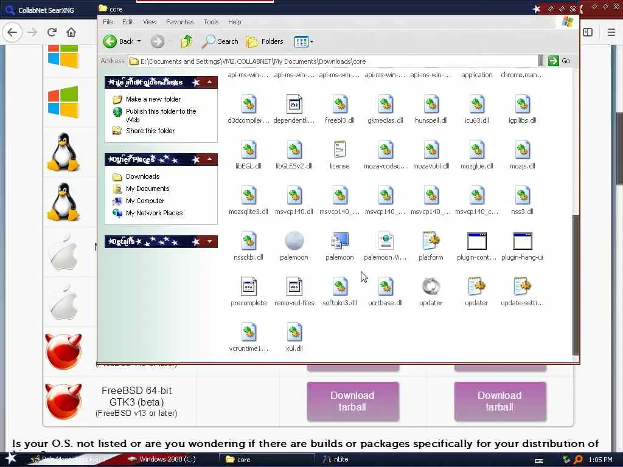Viewport: 623px width, 467px height.
Task: Open the Tools menu
Action: coord(211,22)
